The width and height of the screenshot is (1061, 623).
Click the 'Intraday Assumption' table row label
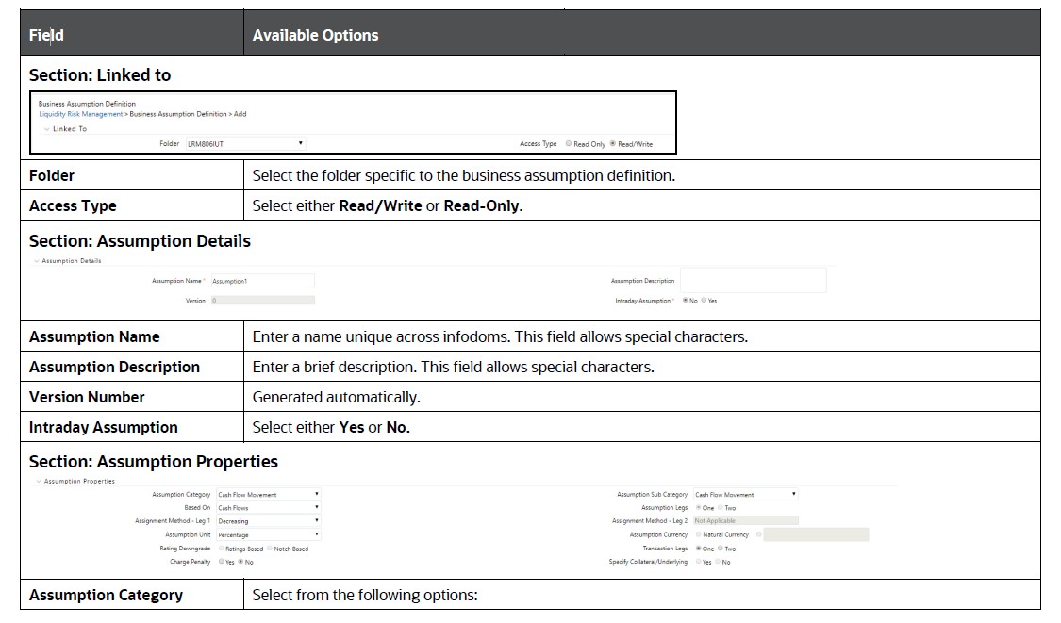tap(103, 428)
